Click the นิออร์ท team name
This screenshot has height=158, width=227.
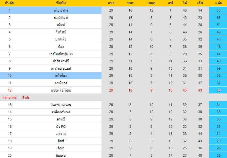61,155
